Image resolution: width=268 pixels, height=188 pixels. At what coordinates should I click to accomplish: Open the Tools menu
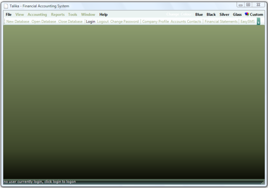[x=73, y=15]
